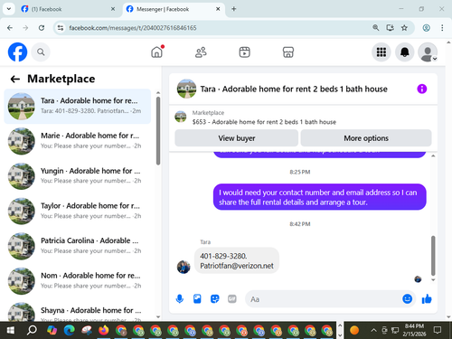This screenshot has height=339, width=452.
Task: Click the conversation header title
Action: click(x=294, y=89)
